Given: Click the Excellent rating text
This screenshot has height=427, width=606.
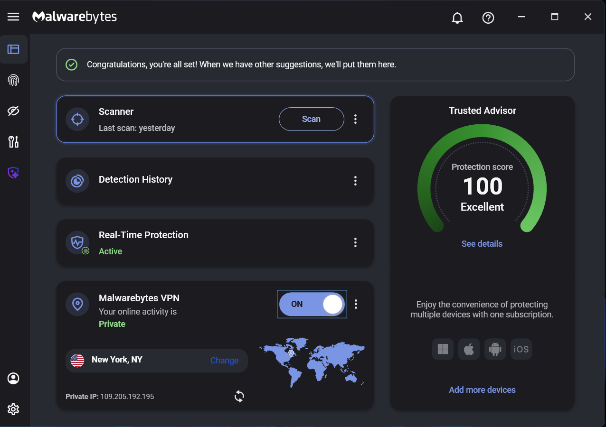Looking at the screenshot, I should [x=482, y=207].
